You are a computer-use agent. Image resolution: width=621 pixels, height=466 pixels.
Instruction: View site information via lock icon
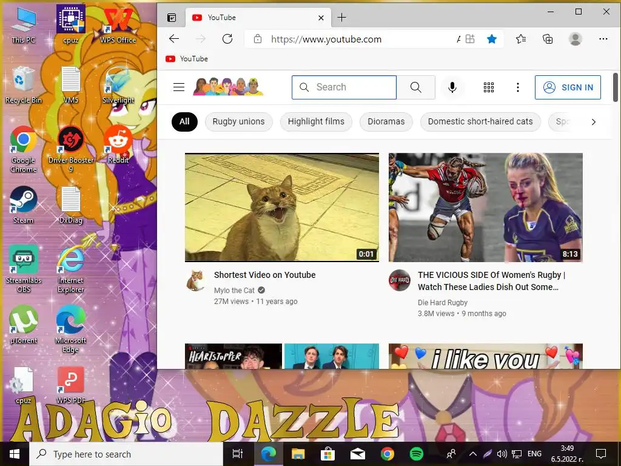258,39
